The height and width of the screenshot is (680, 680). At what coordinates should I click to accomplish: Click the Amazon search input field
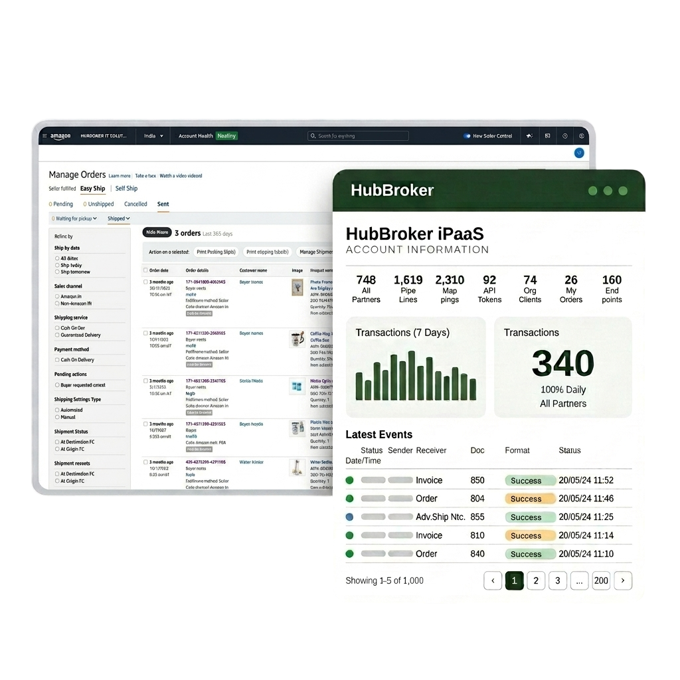coord(358,135)
